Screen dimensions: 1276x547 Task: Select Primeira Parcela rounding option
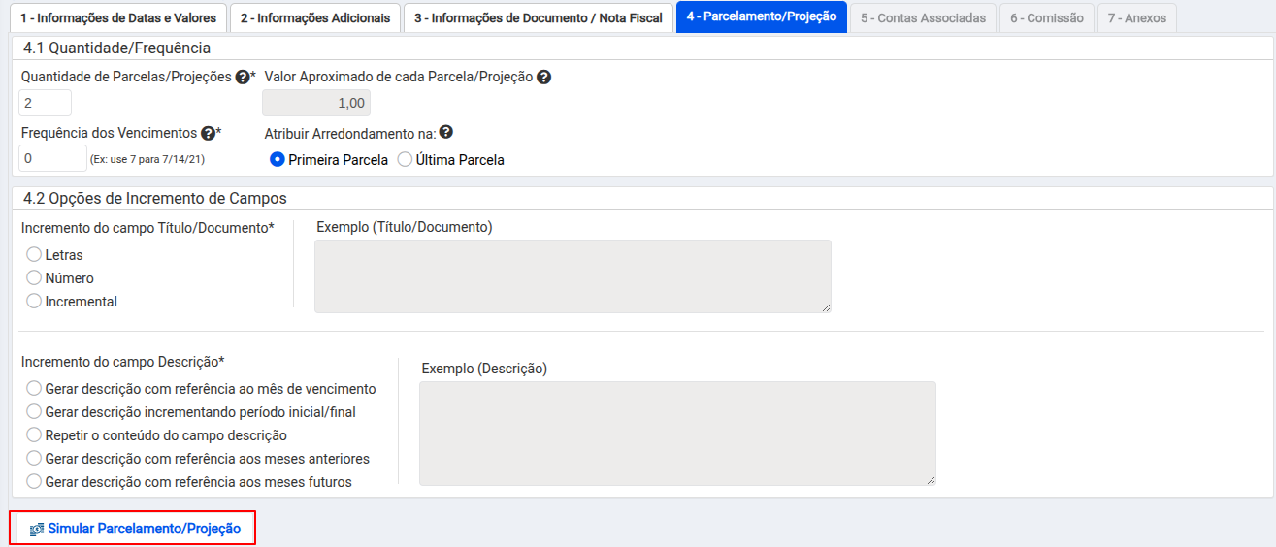click(x=278, y=160)
